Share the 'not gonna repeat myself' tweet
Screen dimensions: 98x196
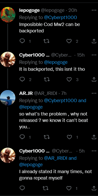pyautogui.click(x=94, y=188)
